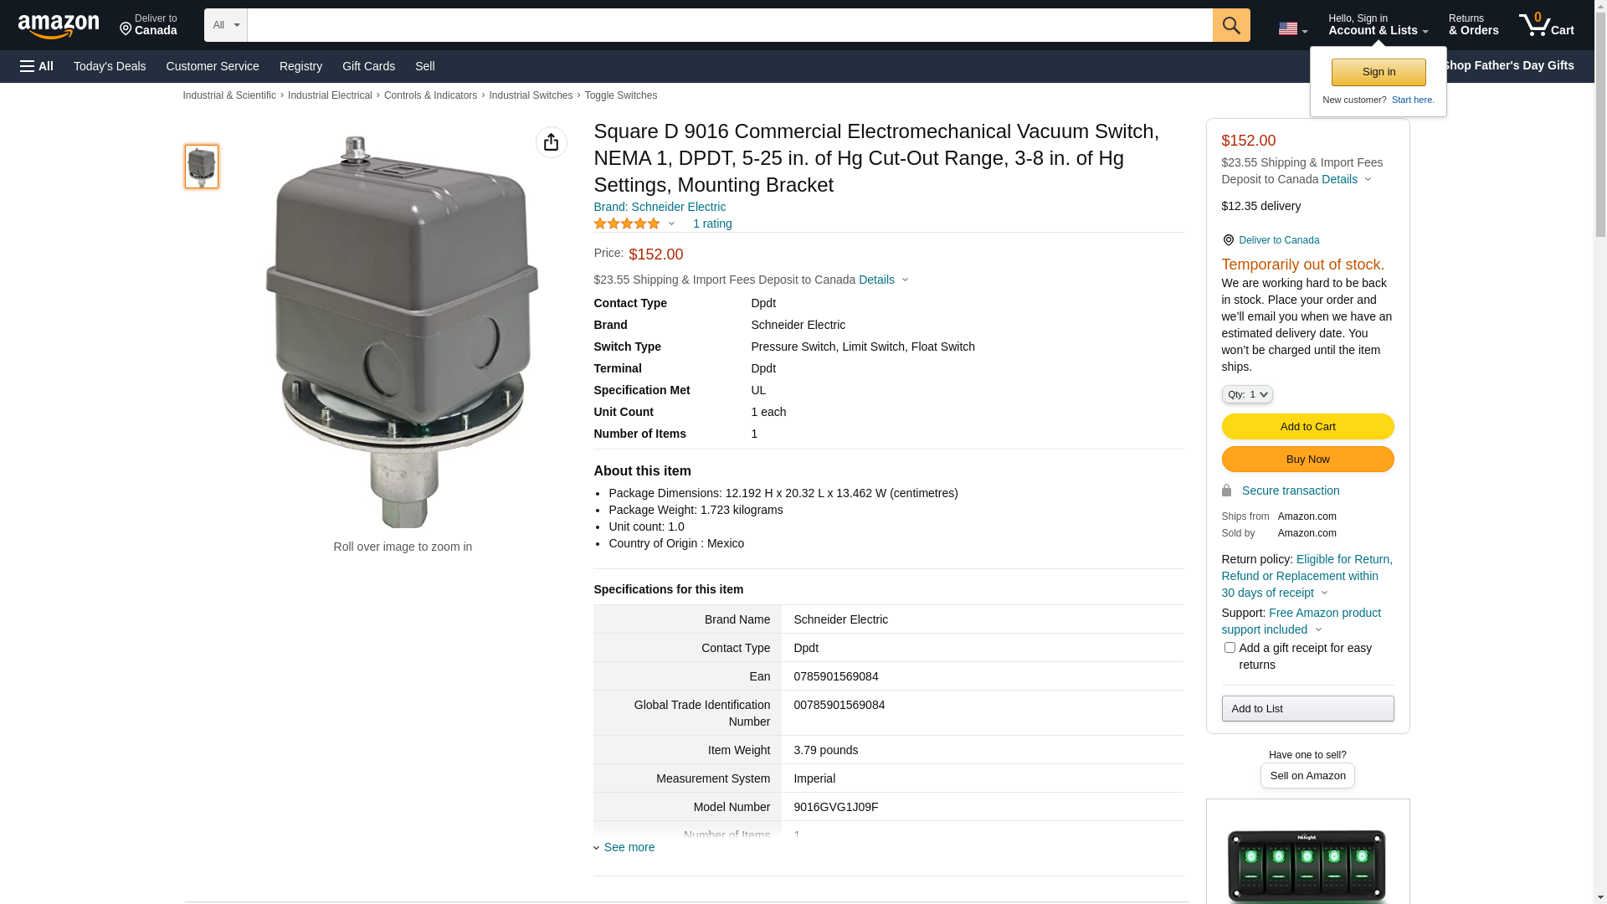Open the Qty quantity dropdown

(x=1247, y=394)
